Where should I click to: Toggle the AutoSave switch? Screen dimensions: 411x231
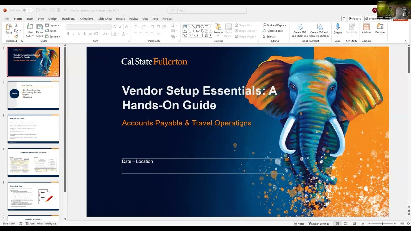[x=27, y=10]
